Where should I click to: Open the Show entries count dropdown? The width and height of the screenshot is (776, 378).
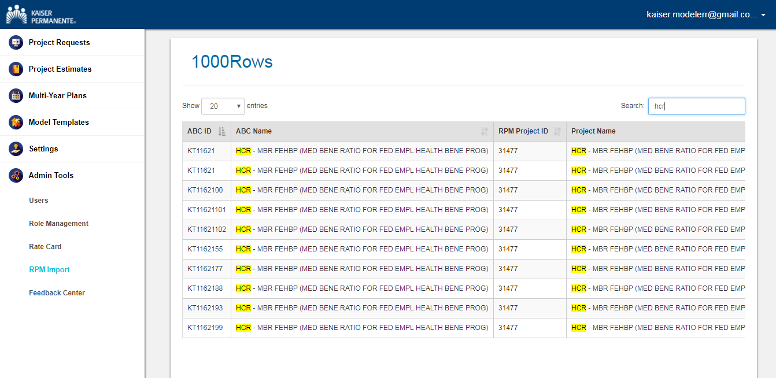pos(223,106)
